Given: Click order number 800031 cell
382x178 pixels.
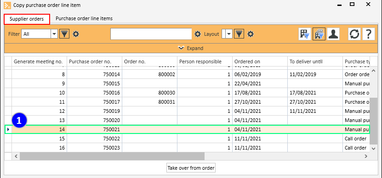Looking at the screenshot, I should coord(149,102).
